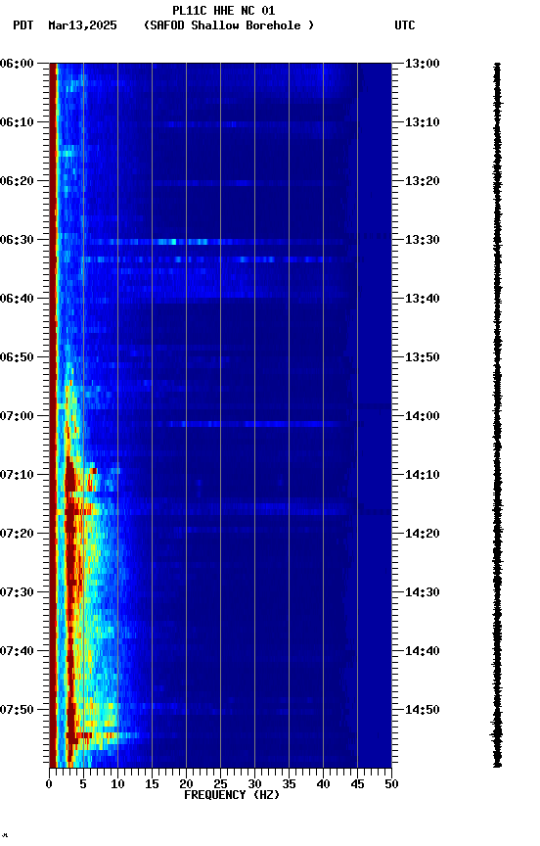Click the 07:20 PDT time label
Viewport: 540px width, 846px height.
(17, 534)
